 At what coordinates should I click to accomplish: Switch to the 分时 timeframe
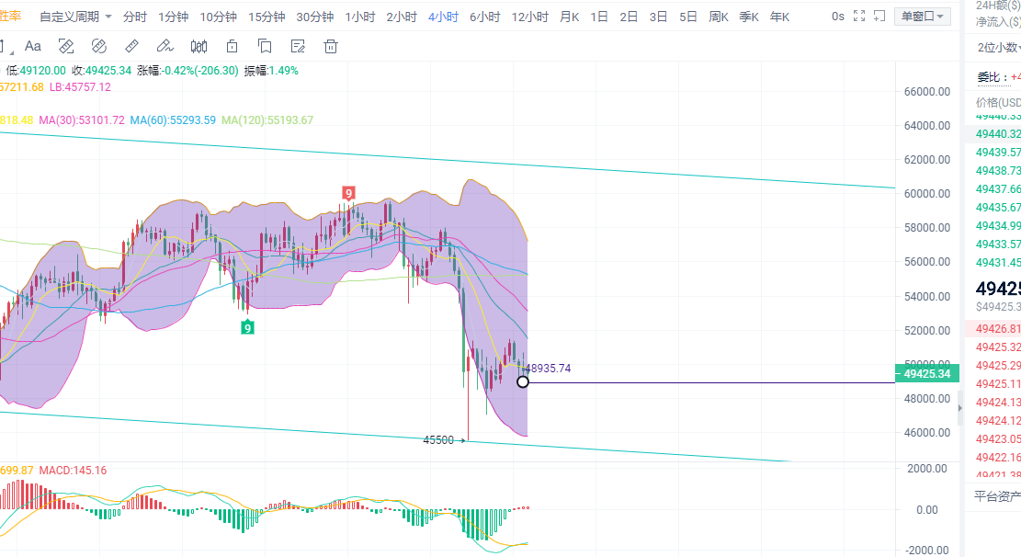(x=135, y=17)
